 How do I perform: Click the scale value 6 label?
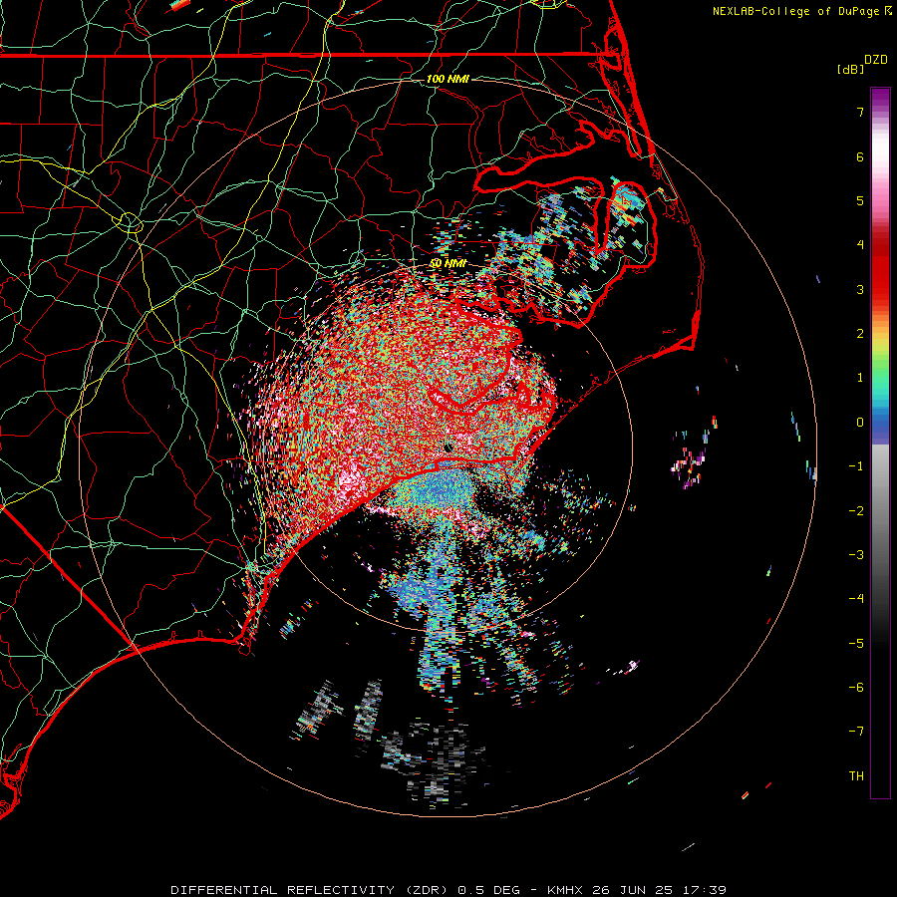[x=860, y=156]
